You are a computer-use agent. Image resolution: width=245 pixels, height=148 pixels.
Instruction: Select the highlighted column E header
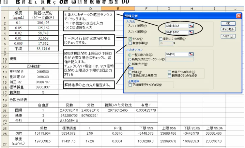point(118,8)
